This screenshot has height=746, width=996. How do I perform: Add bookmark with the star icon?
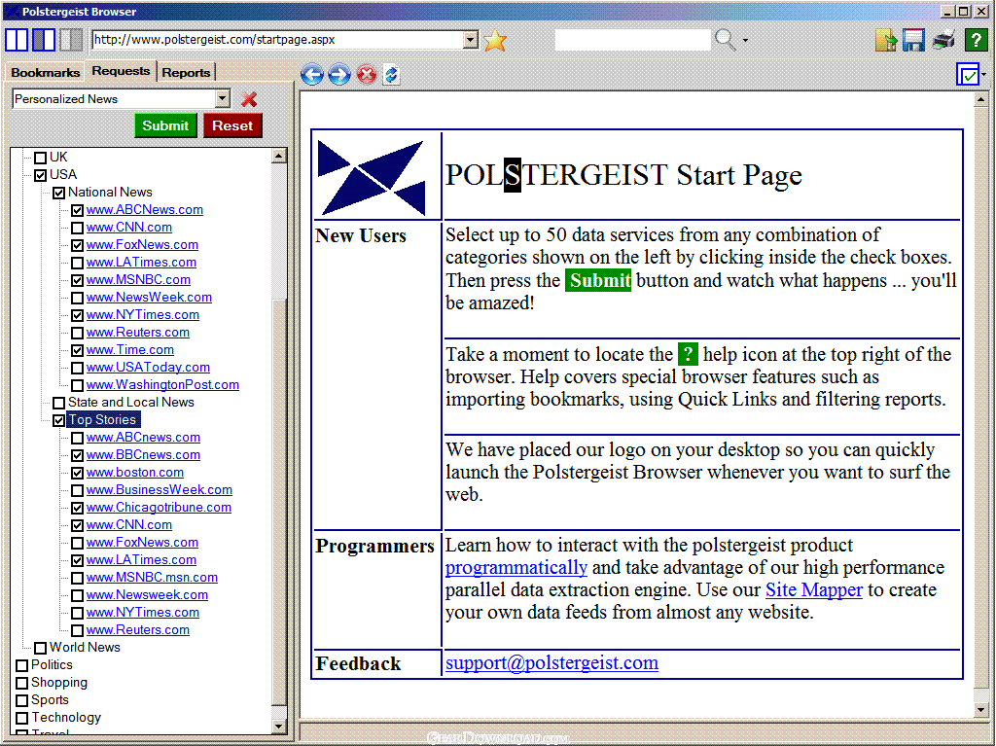(x=495, y=40)
